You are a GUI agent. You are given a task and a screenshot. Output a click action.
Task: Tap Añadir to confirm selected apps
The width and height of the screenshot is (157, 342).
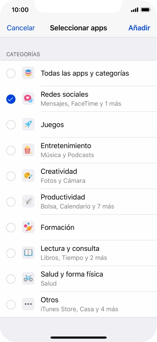pyautogui.click(x=139, y=28)
